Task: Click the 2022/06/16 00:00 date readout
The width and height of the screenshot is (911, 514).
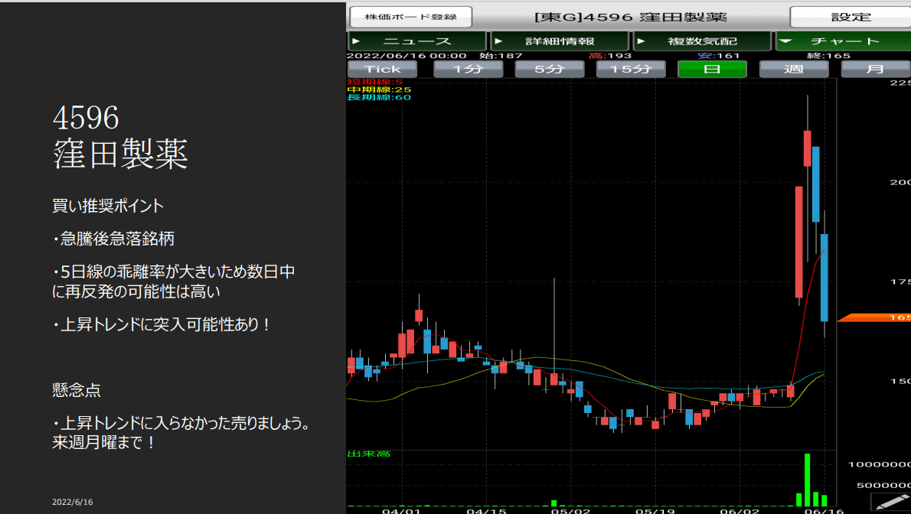Action: point(406,56)
